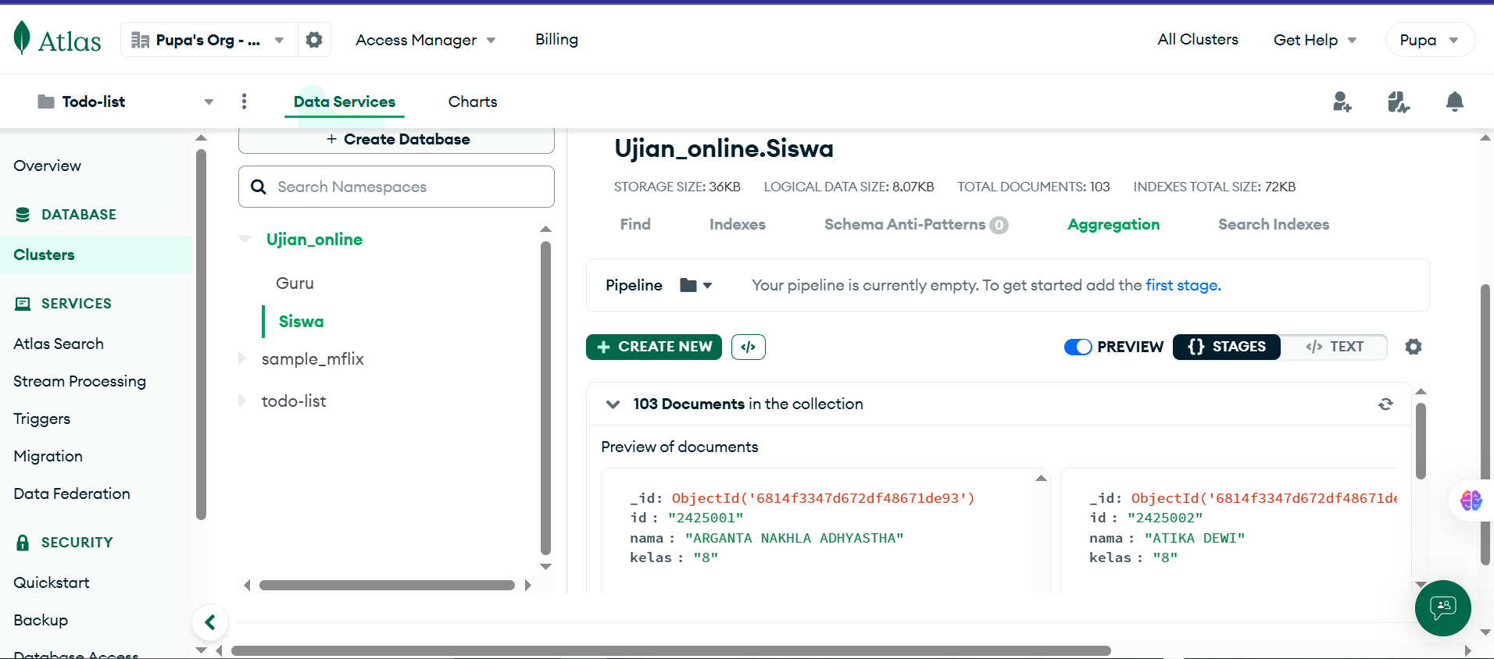Collapse the left sidebar with arrow

pyautogui.click(x=209, y=622)
